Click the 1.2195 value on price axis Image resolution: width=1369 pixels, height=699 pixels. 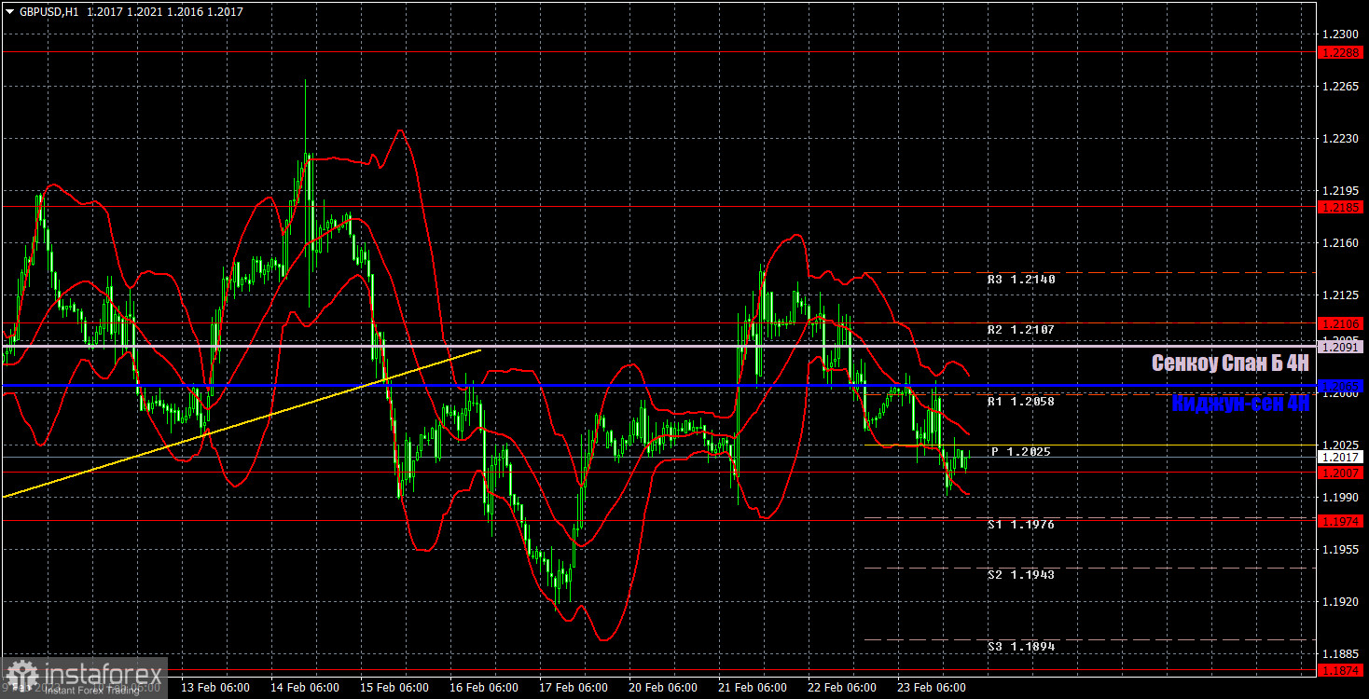click(x=1339, y=191)
